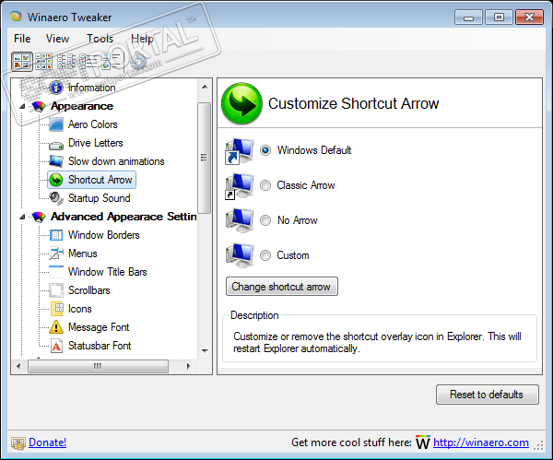This screenshot has height=460, width=553.
Task: Select Scrollbars in the tree
Action: point(89,290)
